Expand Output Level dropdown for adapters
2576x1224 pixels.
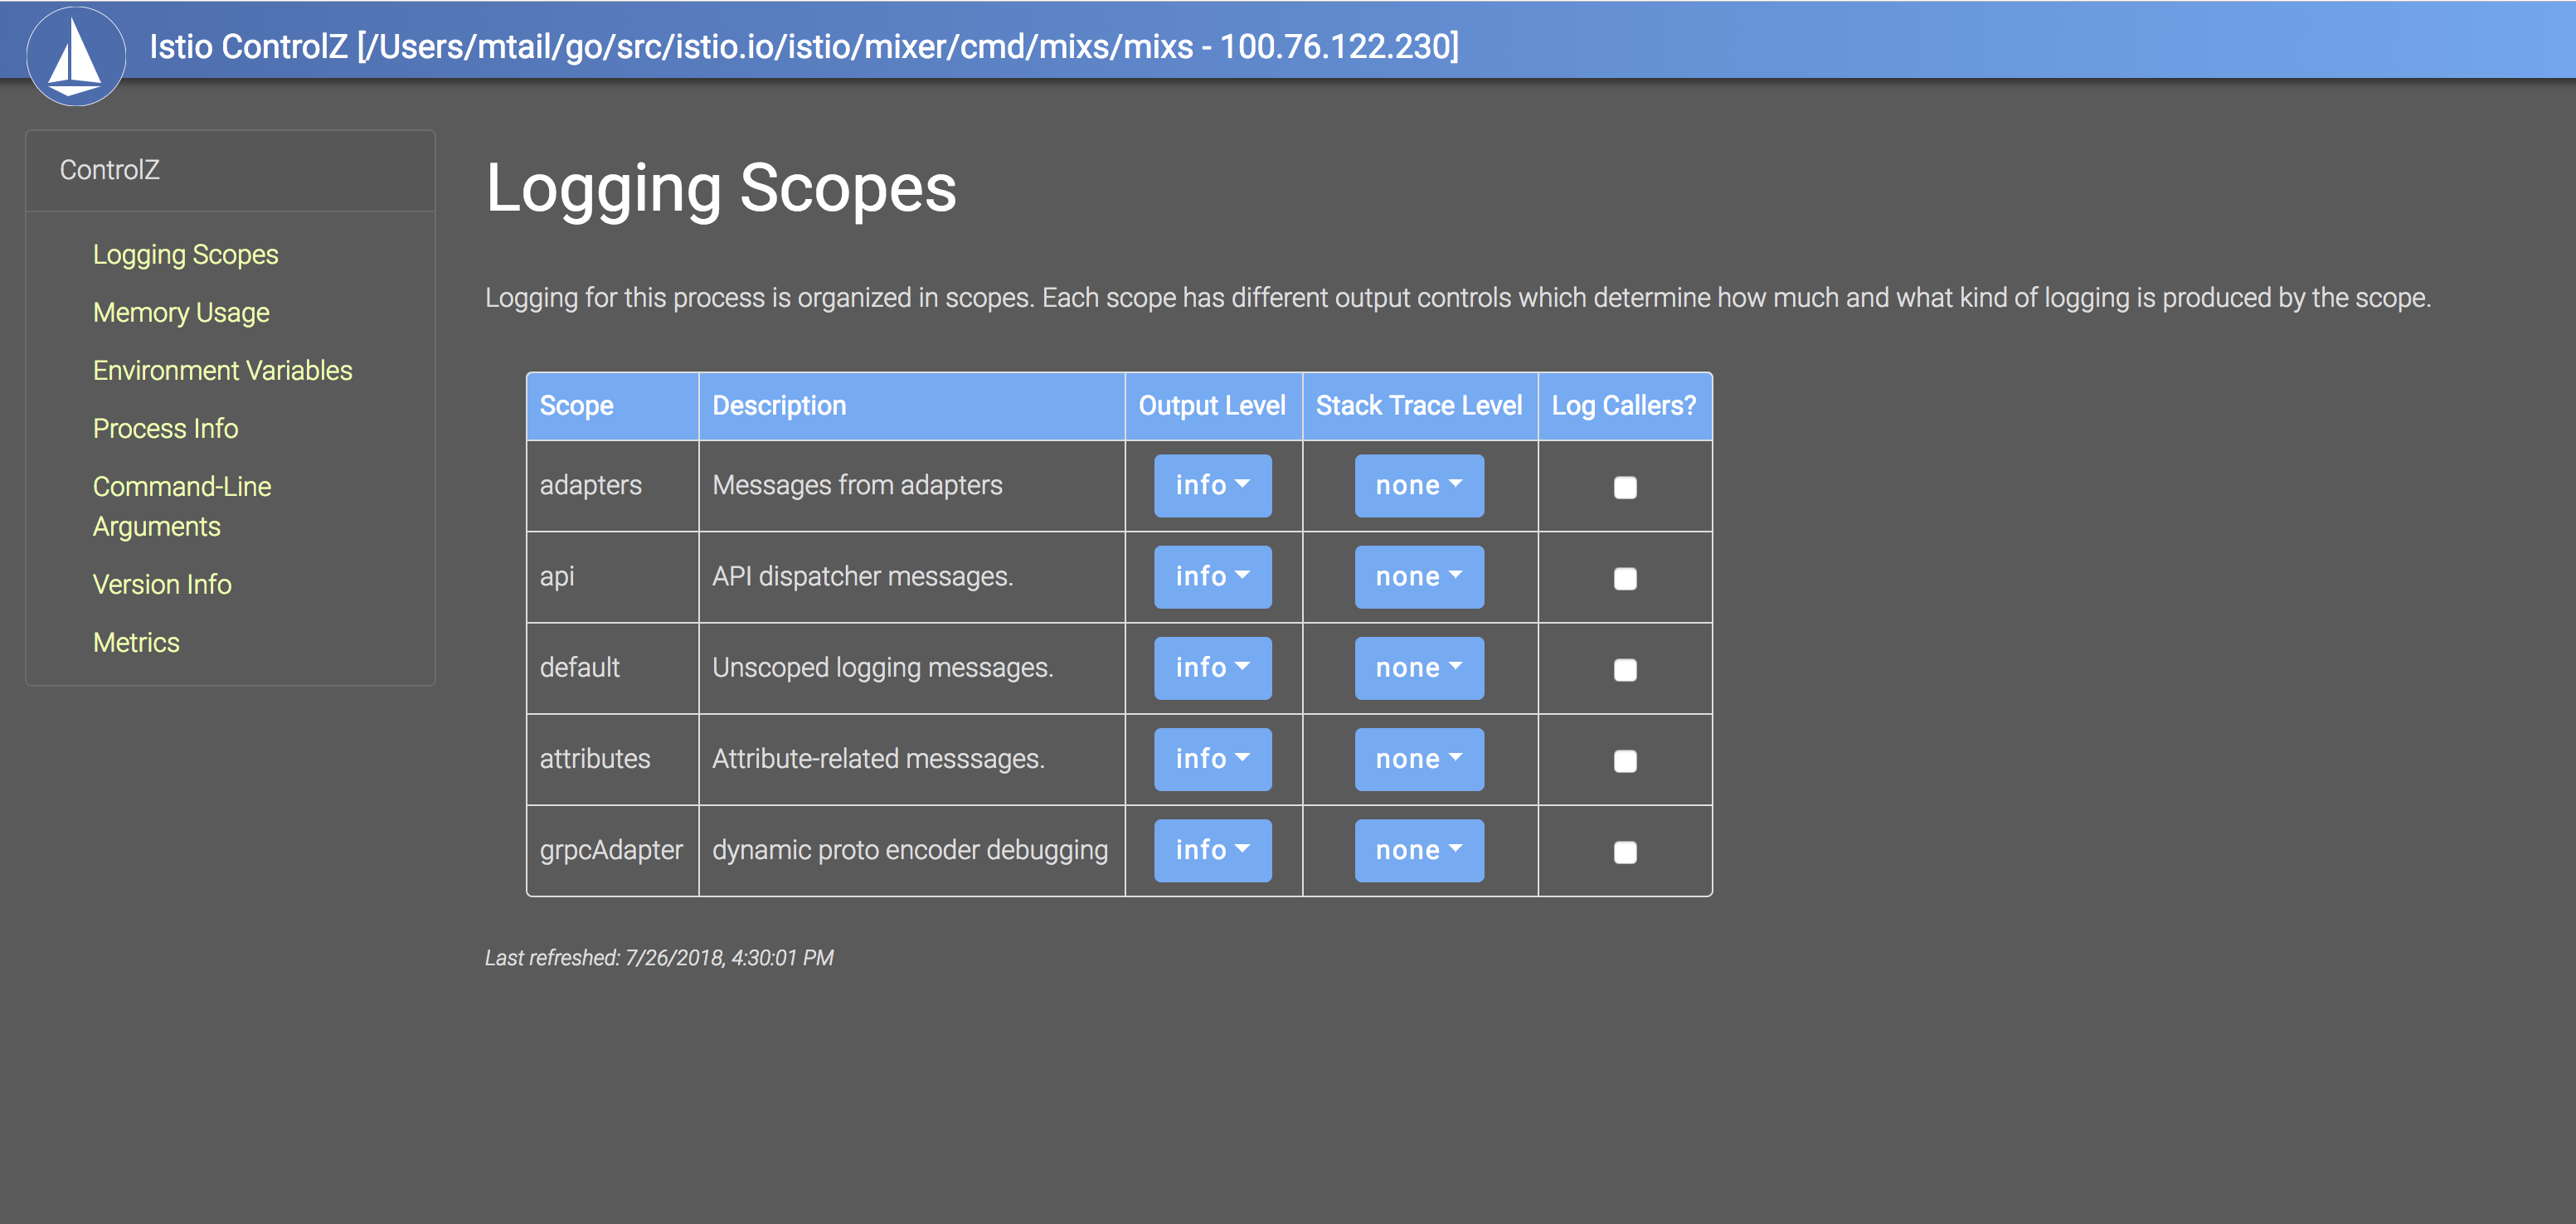point(1213,484)
